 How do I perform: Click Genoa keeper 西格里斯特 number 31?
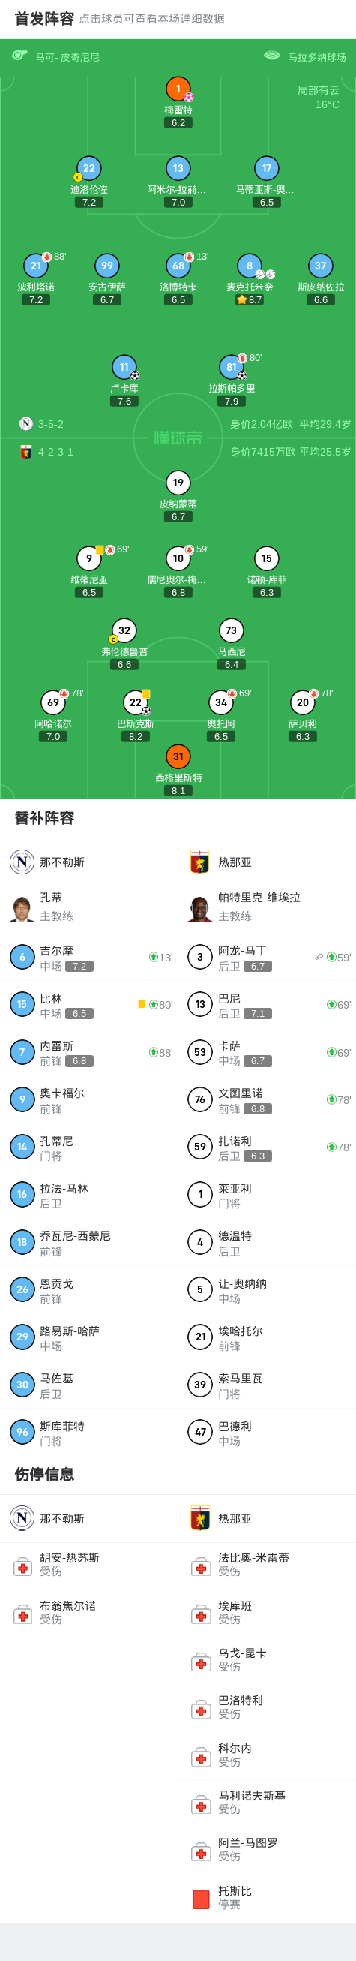click(x=178, y=756)
